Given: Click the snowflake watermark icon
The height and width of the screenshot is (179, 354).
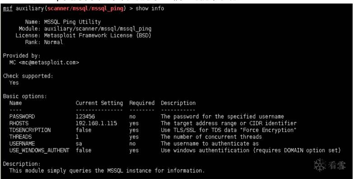Looking at the screenshot, I should point(320,165).
